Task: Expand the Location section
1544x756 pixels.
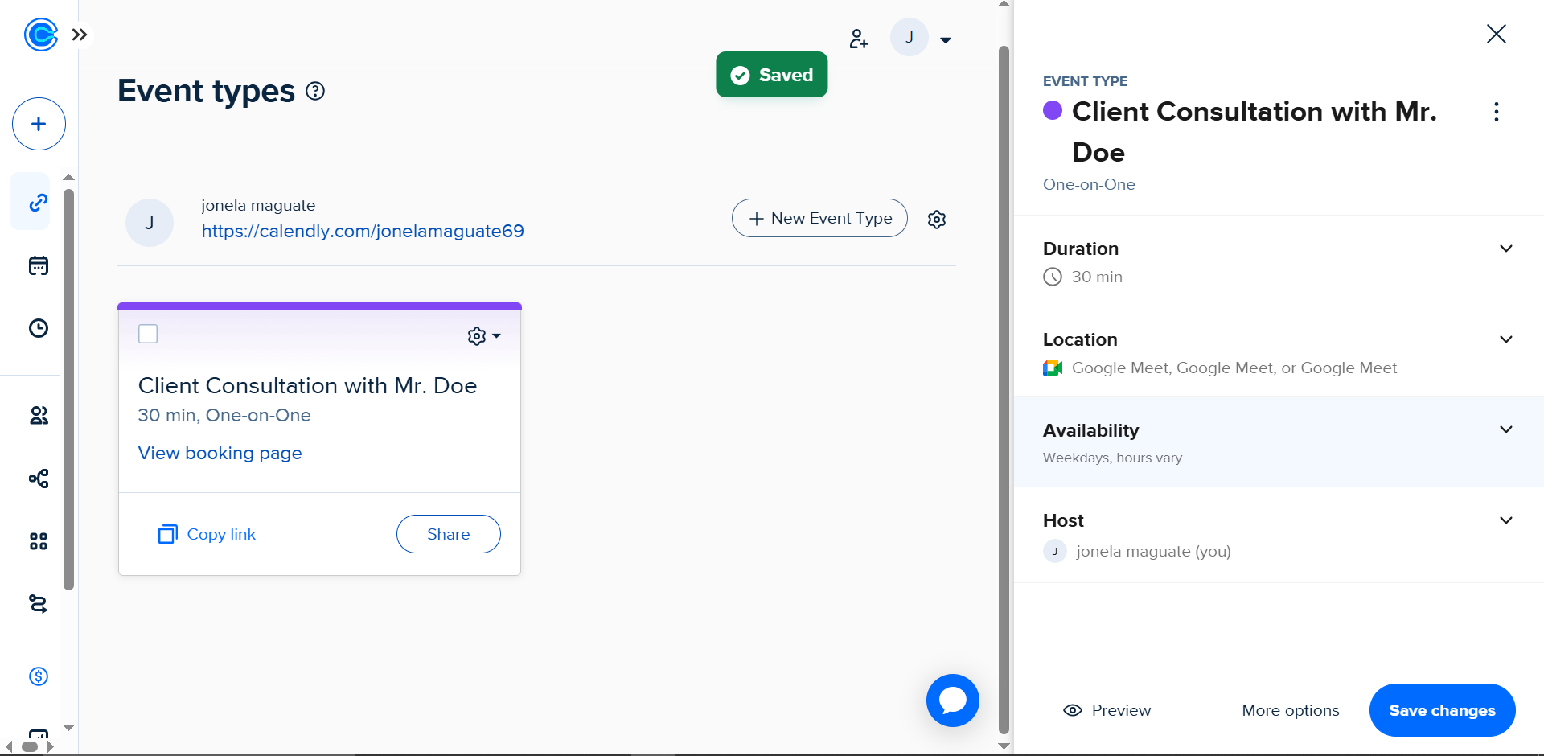Action: coord(1505,339)
